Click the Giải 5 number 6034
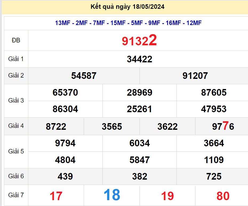 tap(139, 143)
